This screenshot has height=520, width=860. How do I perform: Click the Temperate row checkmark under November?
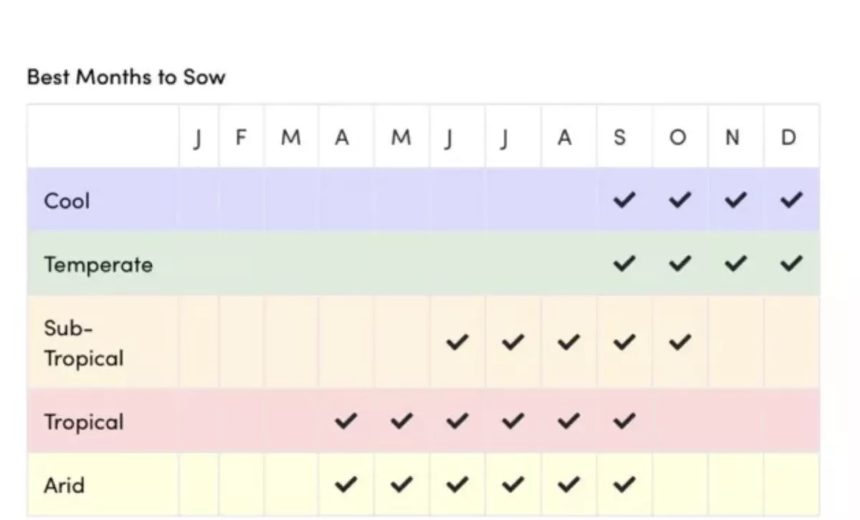[x=735, y=263]
